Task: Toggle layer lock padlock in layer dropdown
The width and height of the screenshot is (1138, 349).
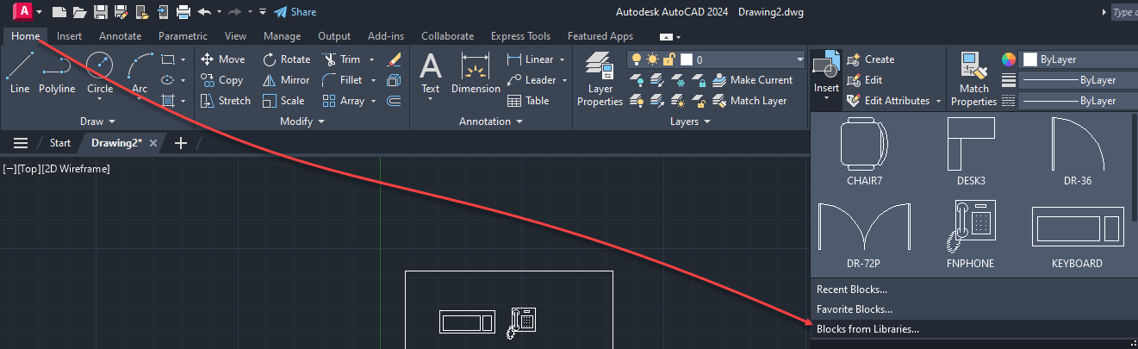Action: point(669,59)
